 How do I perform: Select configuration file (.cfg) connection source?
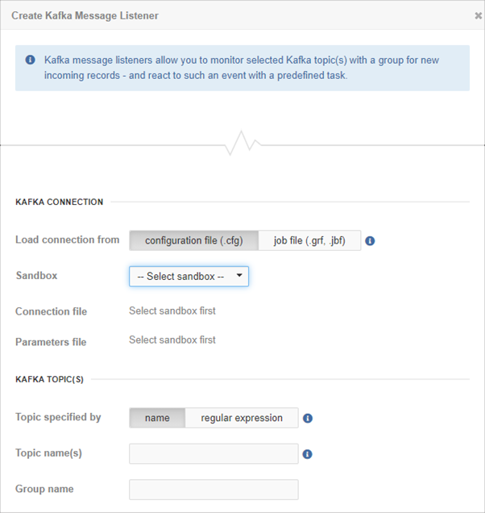coord(194,240)
